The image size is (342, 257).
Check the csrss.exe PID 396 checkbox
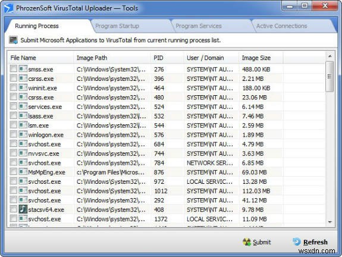coord(13,79)
